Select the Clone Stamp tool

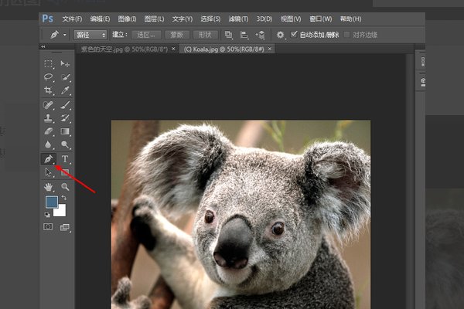point(48,118)
